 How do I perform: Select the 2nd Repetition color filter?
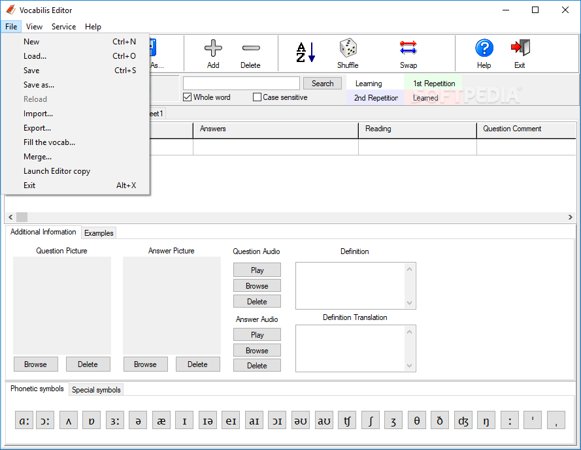pyautogui.click(x=375, y=98)
